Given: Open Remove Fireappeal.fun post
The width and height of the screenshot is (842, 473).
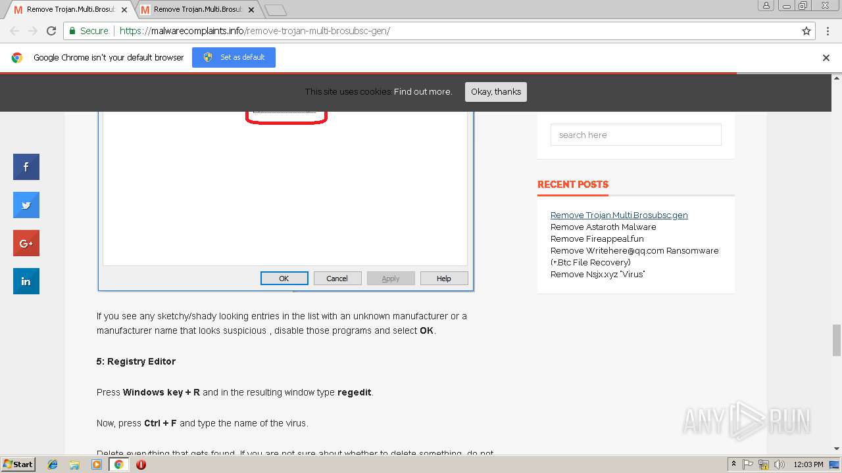Looking at the screenshot, I should [x=597, y=238].
